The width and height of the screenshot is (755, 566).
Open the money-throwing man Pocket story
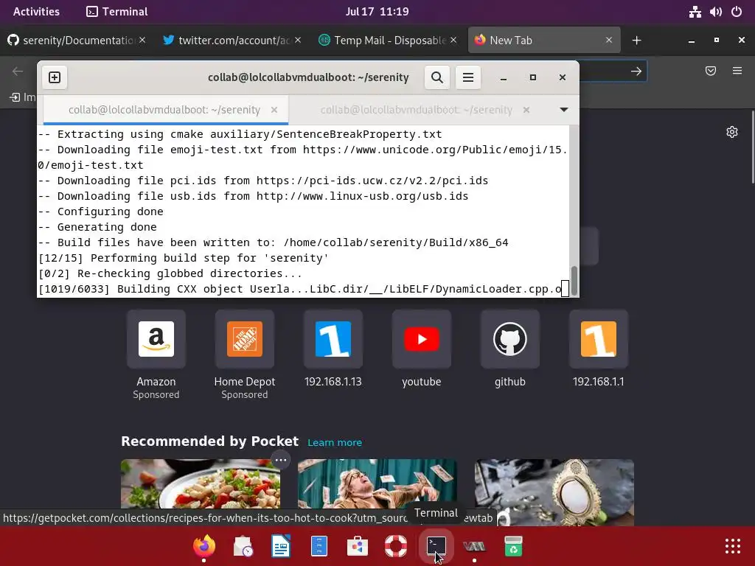[377, 483]
